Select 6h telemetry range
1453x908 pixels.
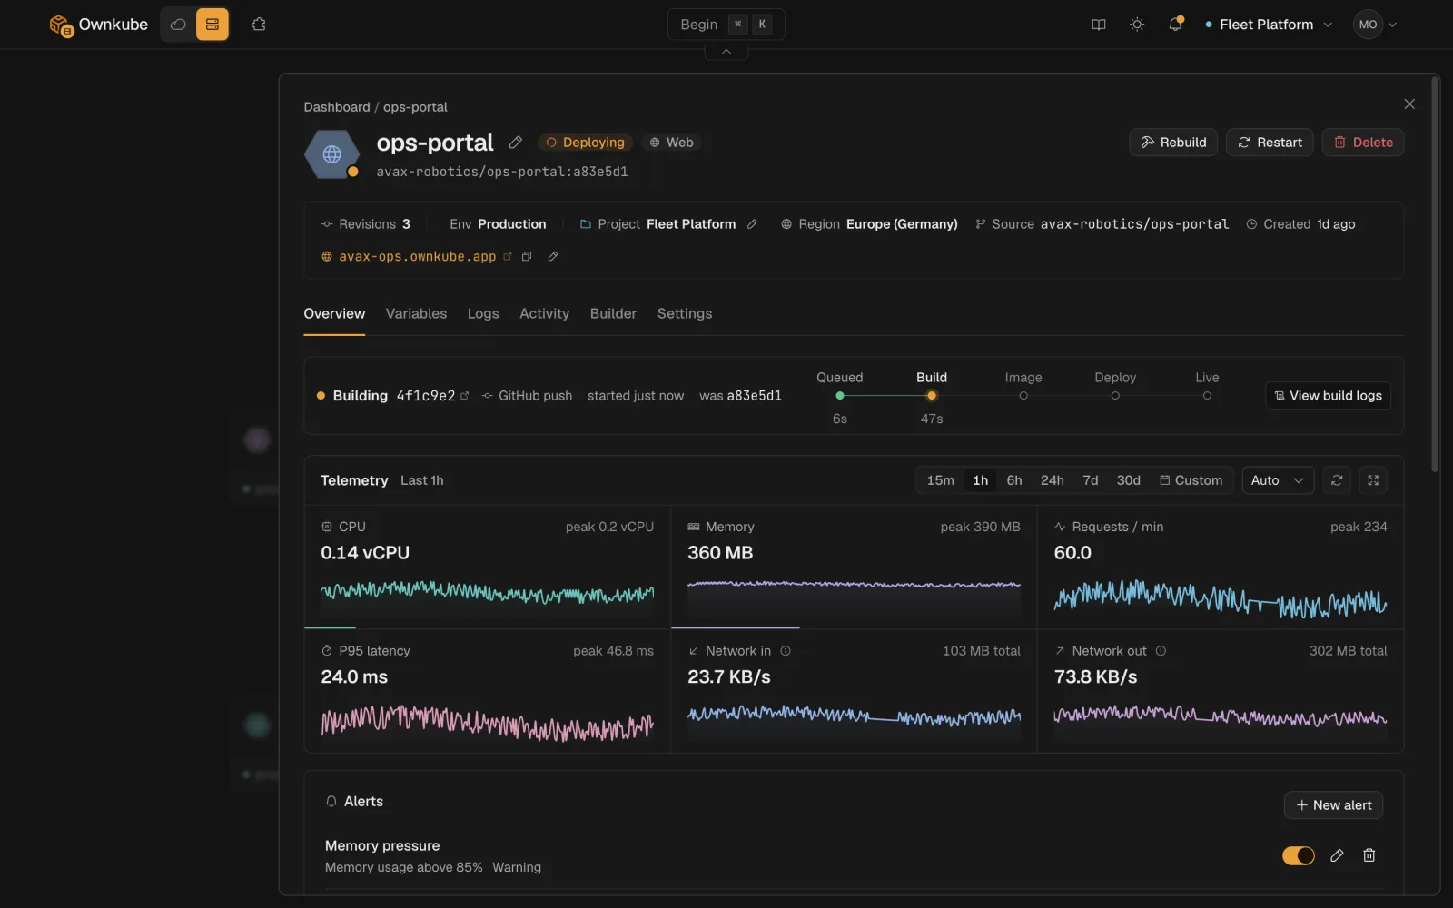tap(1014, 480)
